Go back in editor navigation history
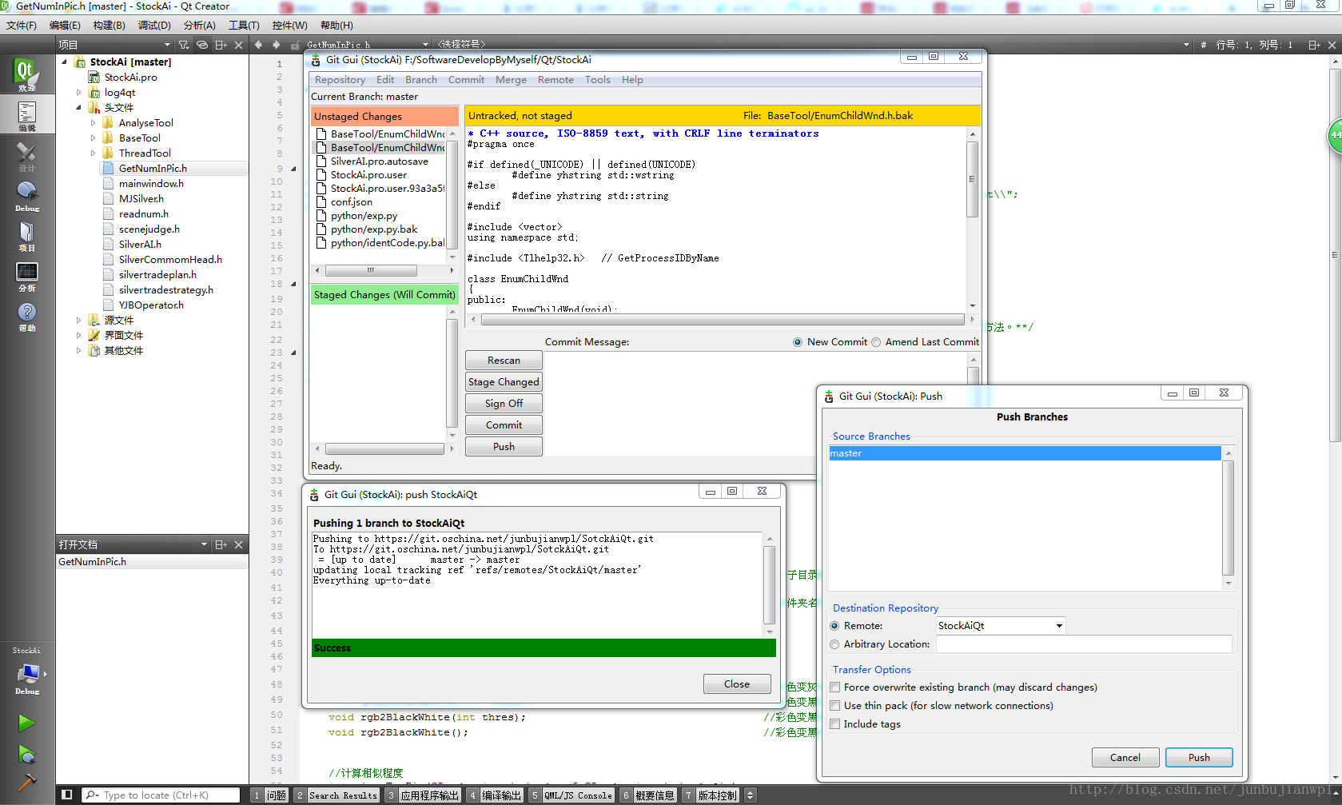 [x=258, y=45]
